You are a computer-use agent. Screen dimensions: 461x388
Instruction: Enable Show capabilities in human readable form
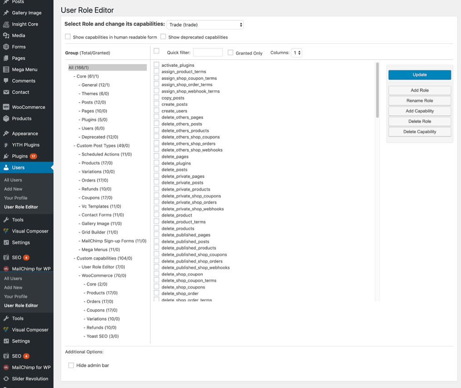(x=68, y=36)
